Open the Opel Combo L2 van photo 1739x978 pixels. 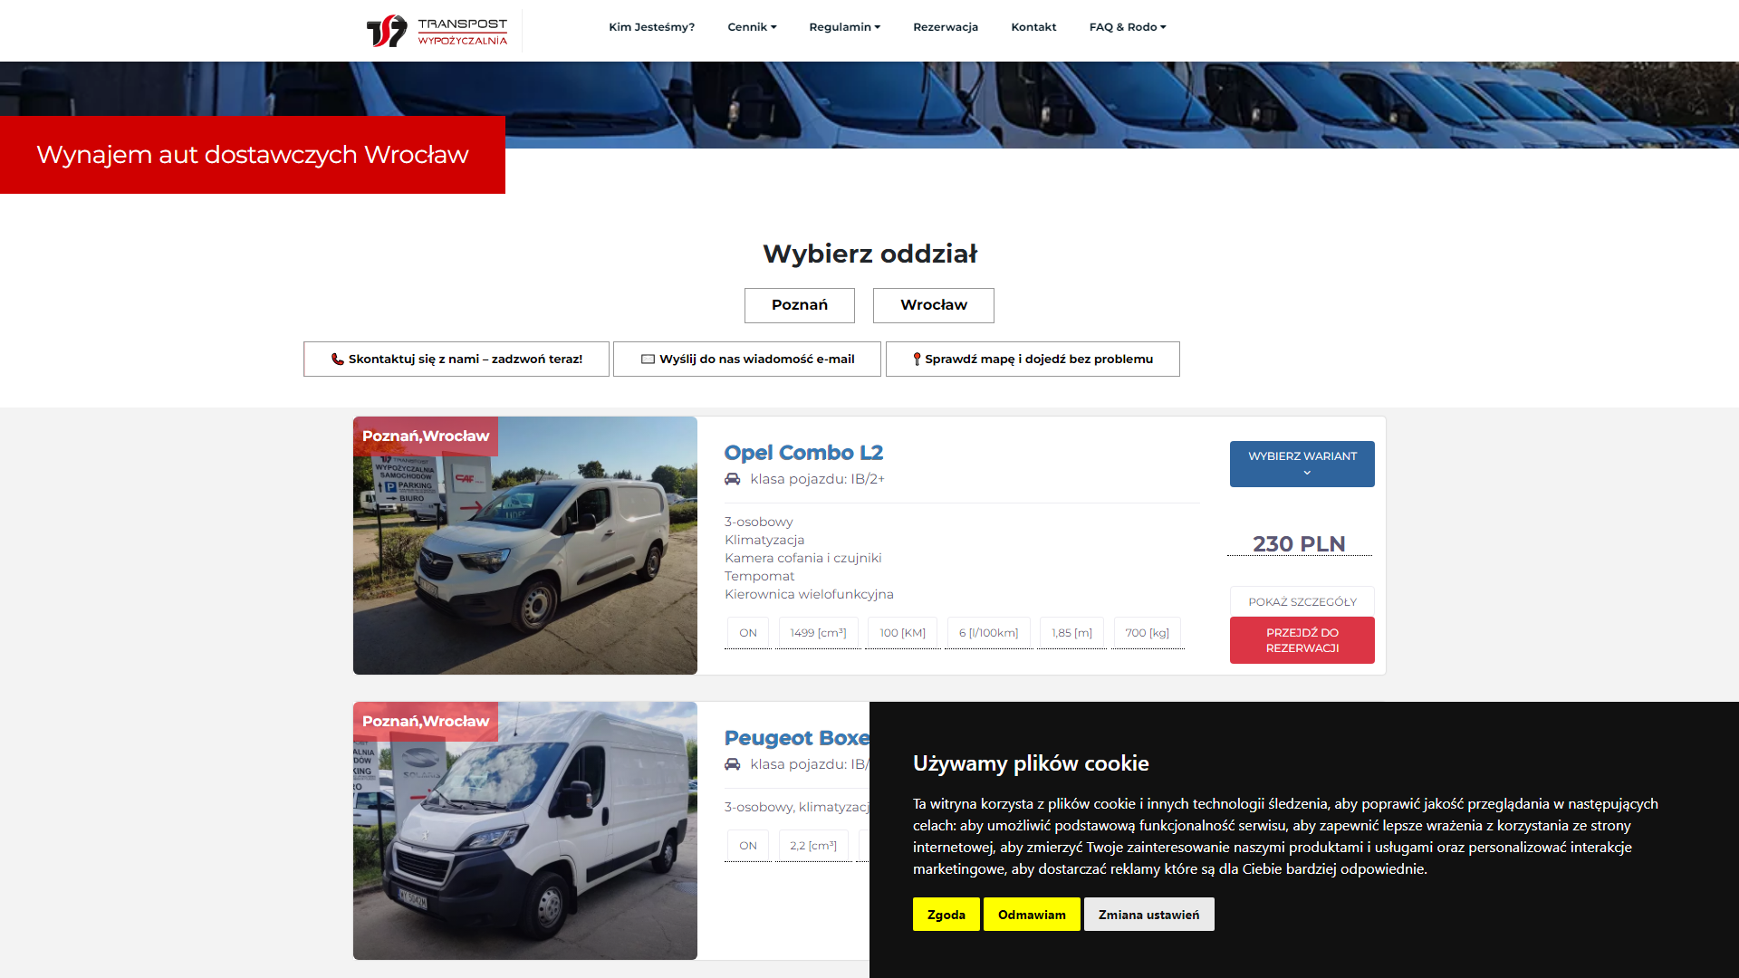click(524, 561)
